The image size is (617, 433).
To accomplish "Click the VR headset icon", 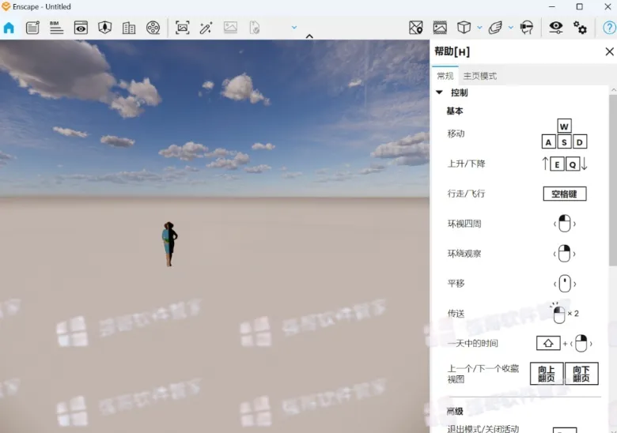I will click(527, 28).
